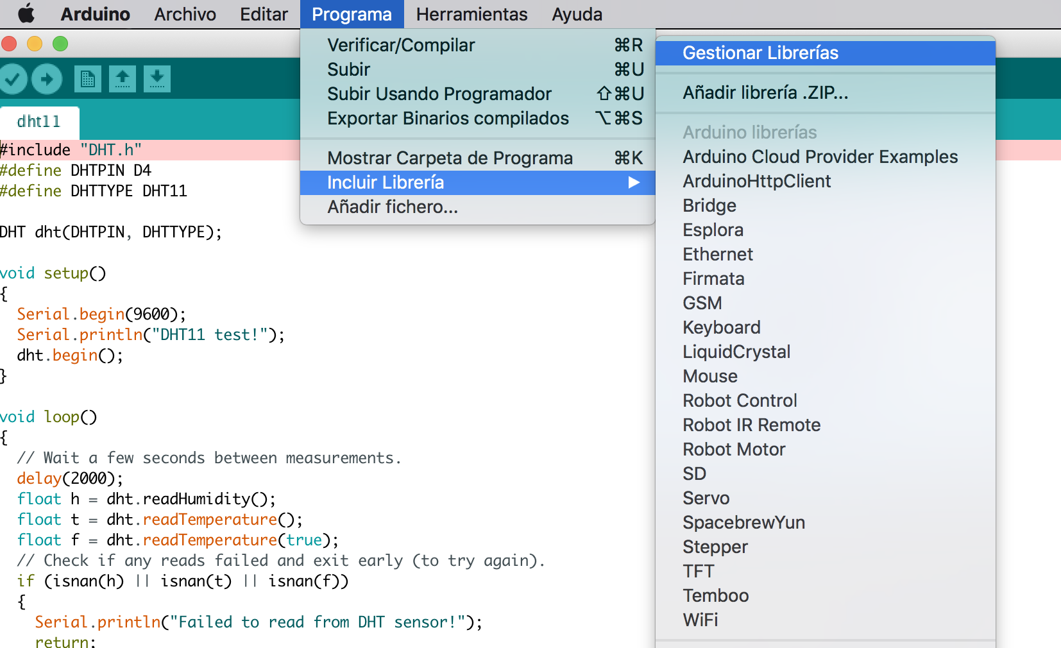This screenshot has width=1061, height=648.
Task: Click the Serial.println("DHT11 test!") line
Action: [x=151, y=335]
